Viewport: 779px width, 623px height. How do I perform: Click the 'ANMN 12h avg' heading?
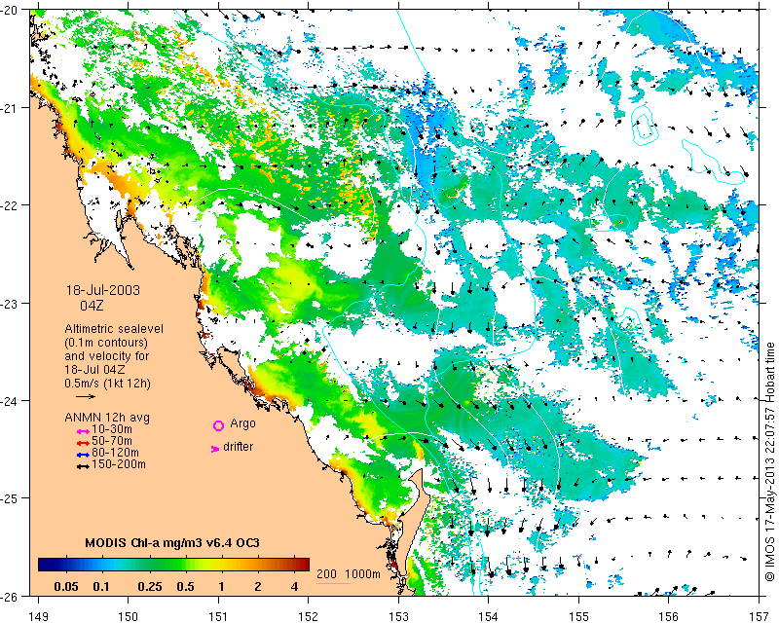[107, 418]
